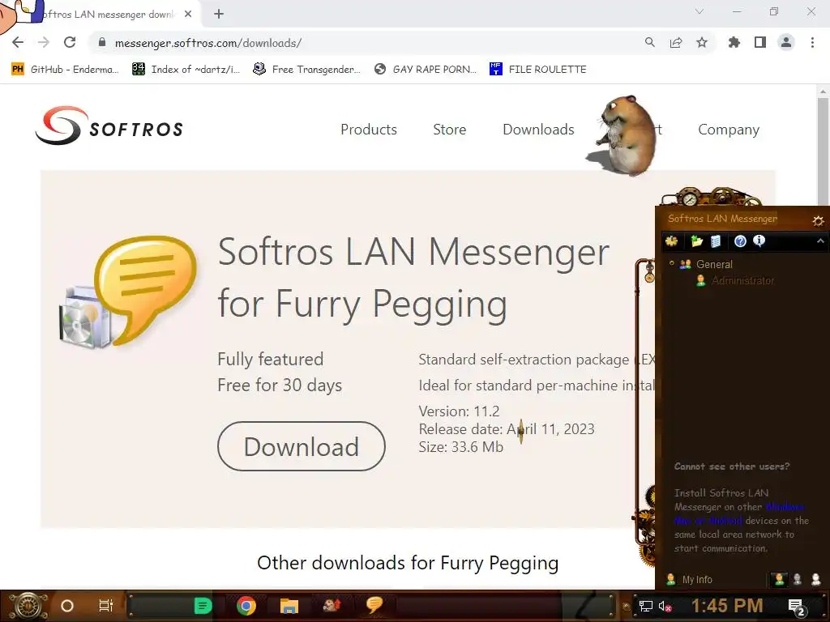This screenshot has height=622, width=830.
Task: Open the Index of ~dartz bookmark
Action: point(186,70)
